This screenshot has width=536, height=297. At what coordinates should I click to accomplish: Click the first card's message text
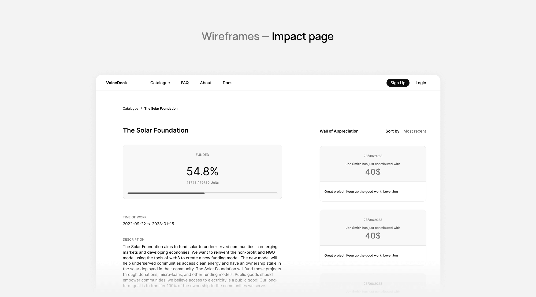point(361,192)
